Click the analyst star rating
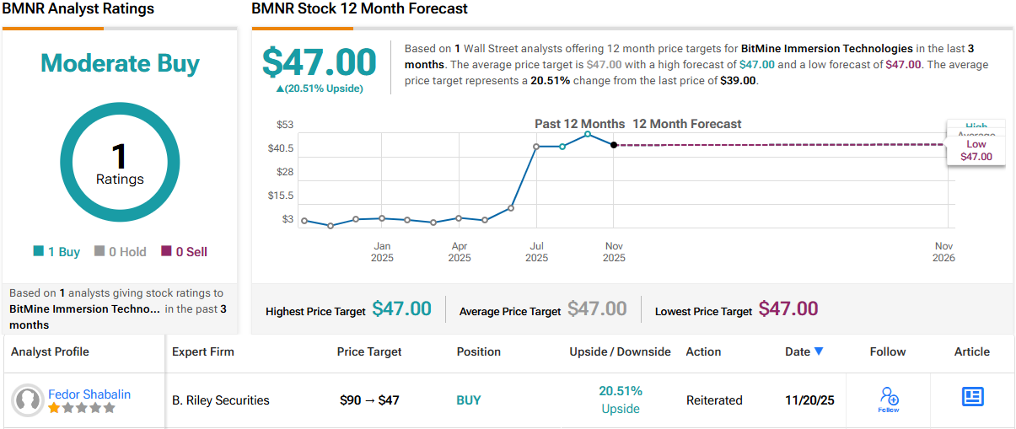This screenshot has width=1016, height=429. [x=81, y=408]
